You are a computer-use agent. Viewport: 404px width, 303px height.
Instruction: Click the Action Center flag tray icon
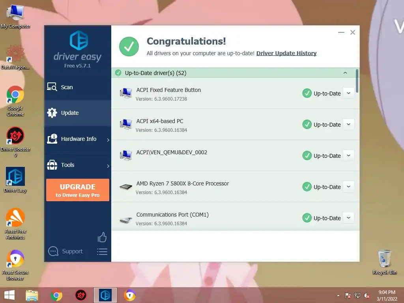348,296
